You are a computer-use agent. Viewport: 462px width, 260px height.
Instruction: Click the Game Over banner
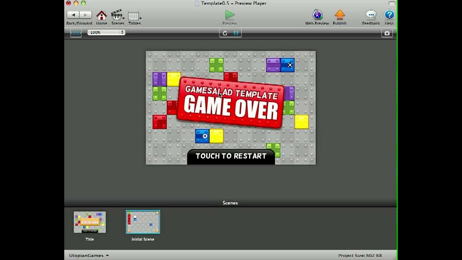(230, 102)
